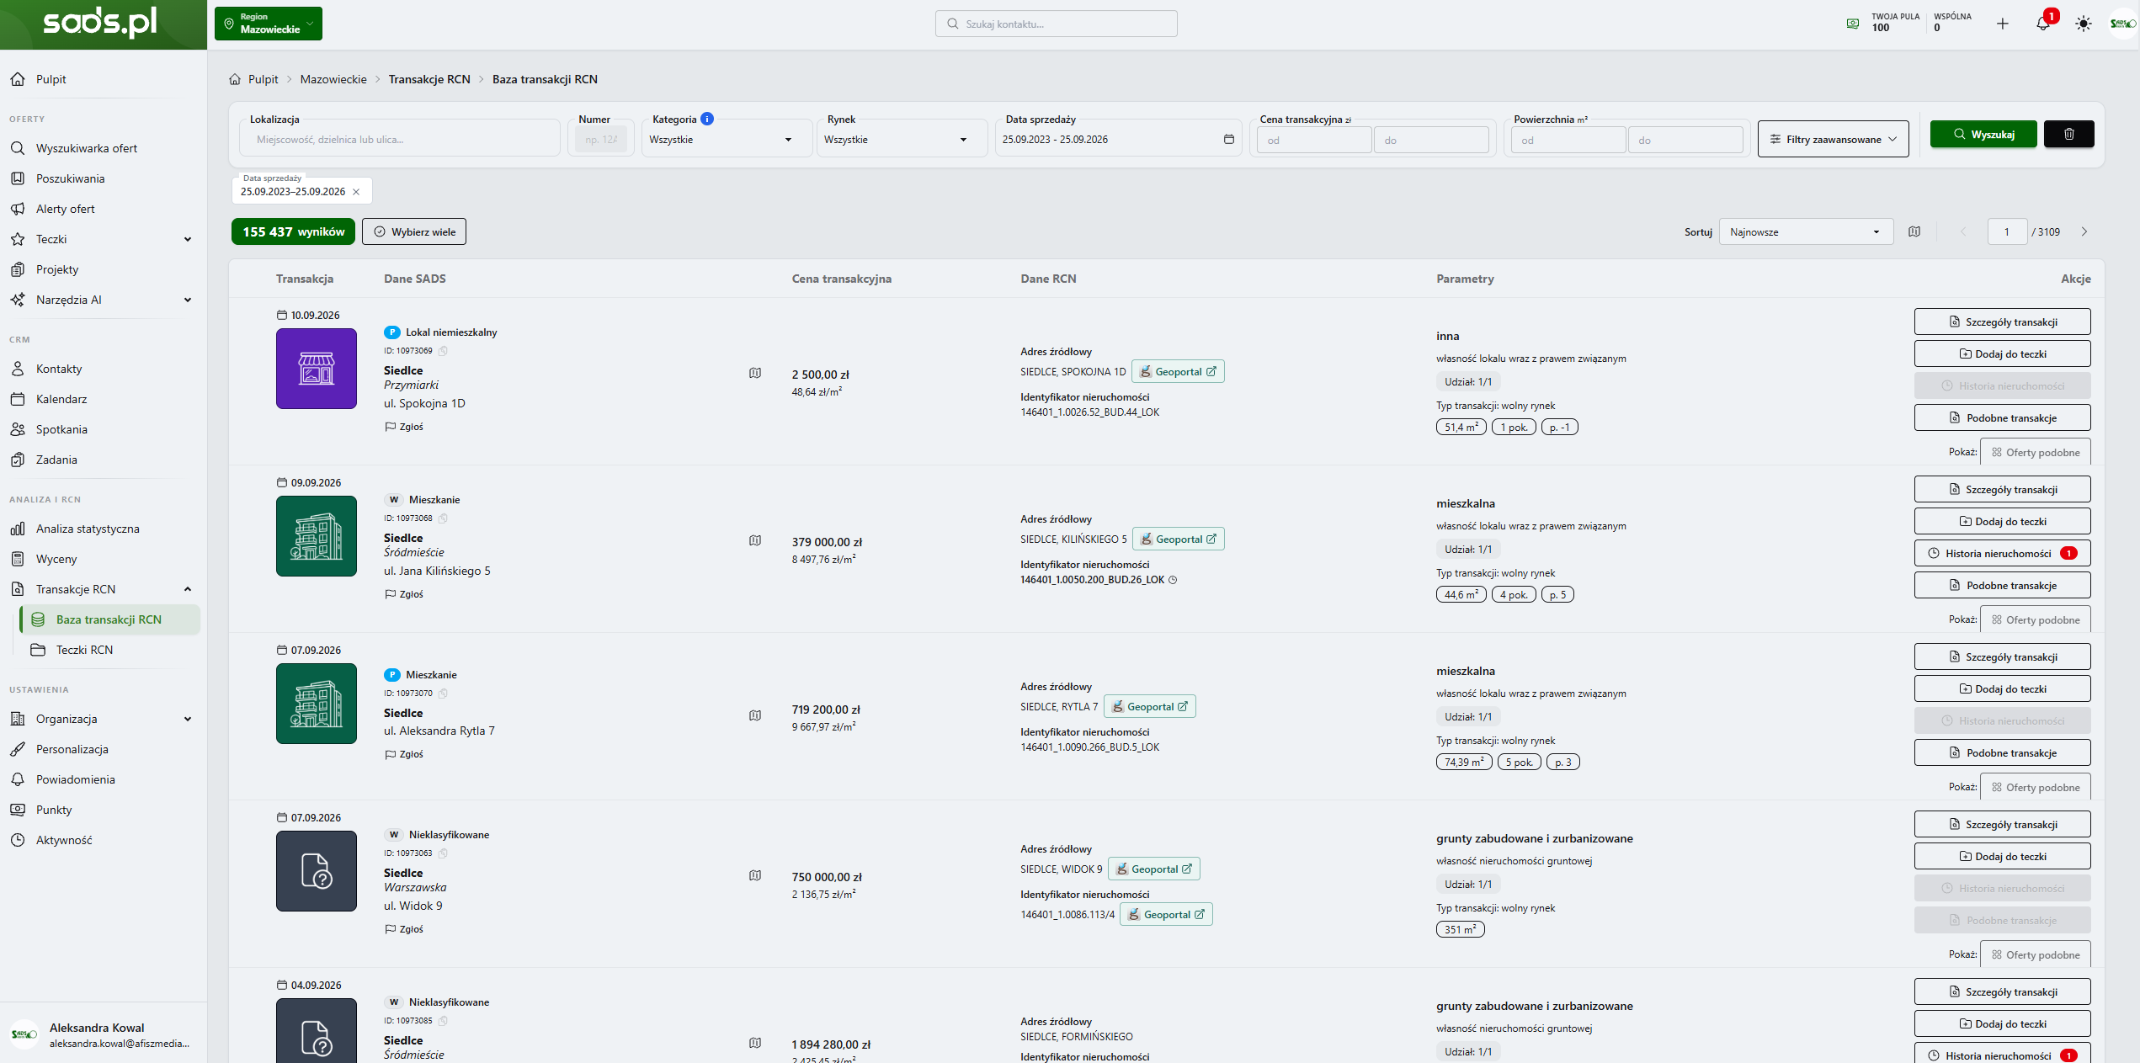Open the map view icon next to sorting
The width and height of the screenshot is (2140, 1063).
point(1914,231)
